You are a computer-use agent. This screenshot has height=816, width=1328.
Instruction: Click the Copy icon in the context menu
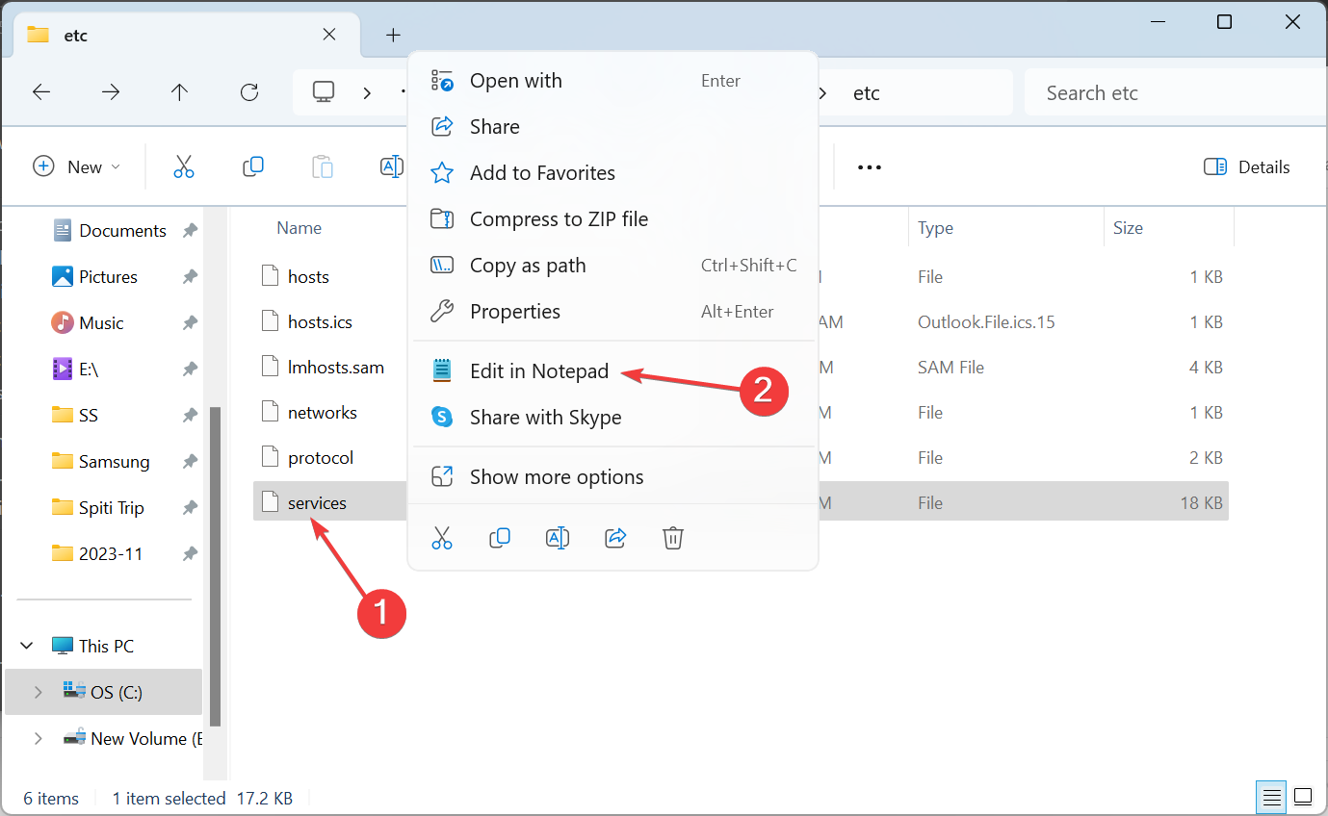pos(500,538)
